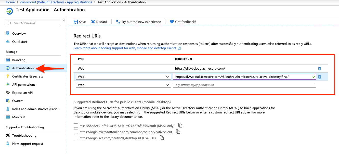This screenshot has width=339, height=154.
Task: Click the New support request icon
Action: tap(8, 144)
